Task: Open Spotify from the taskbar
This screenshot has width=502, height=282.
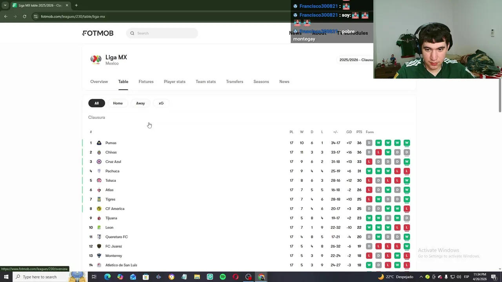Action: pos(223,277)
